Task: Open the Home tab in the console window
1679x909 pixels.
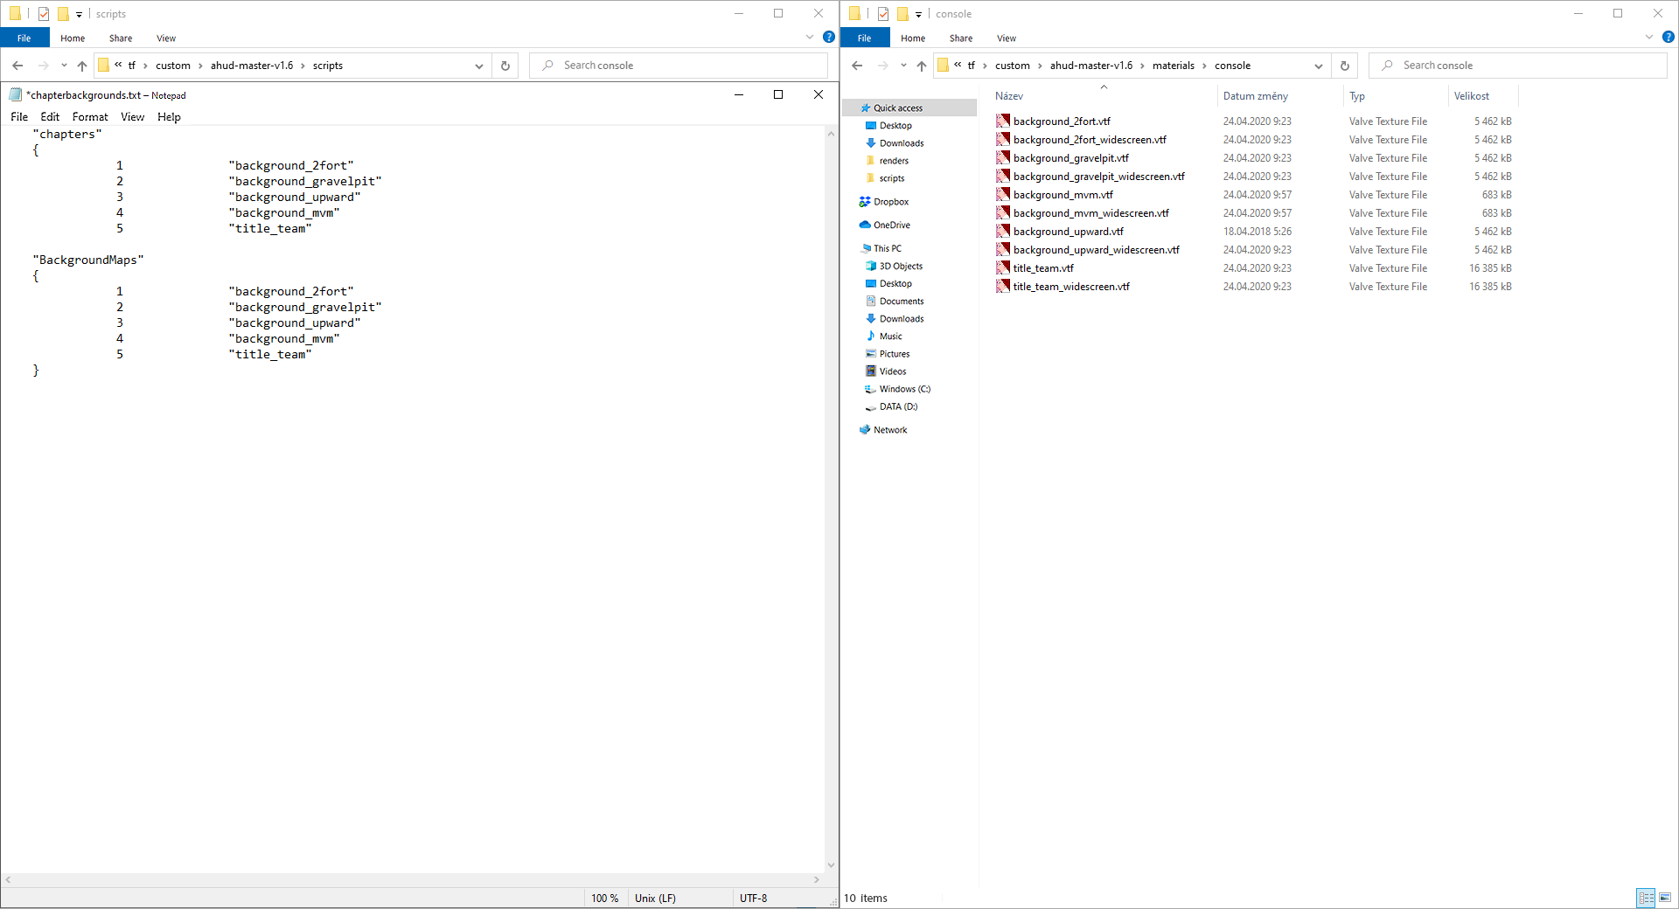Action: point(913,38)
